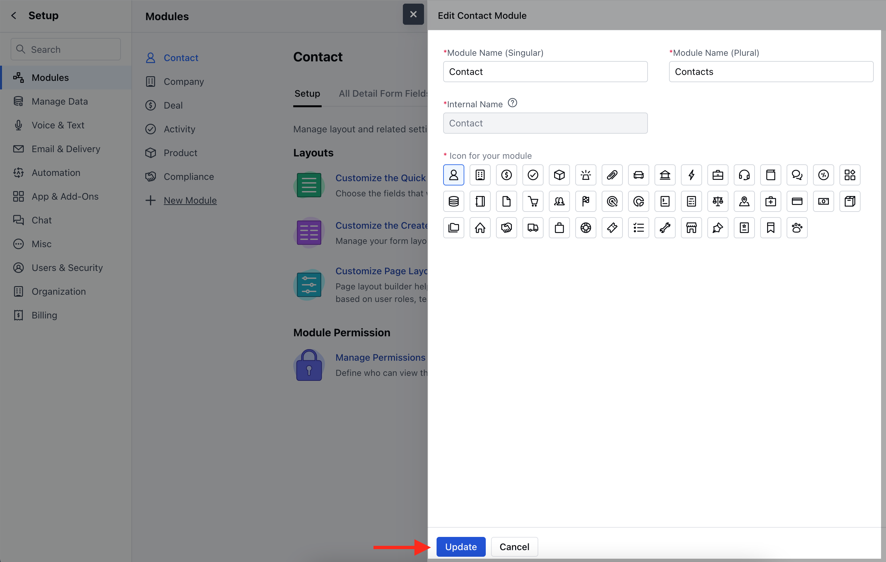The image size is (886, 562).
Task: Click the Update button
Action: click(x=461, y=546)
